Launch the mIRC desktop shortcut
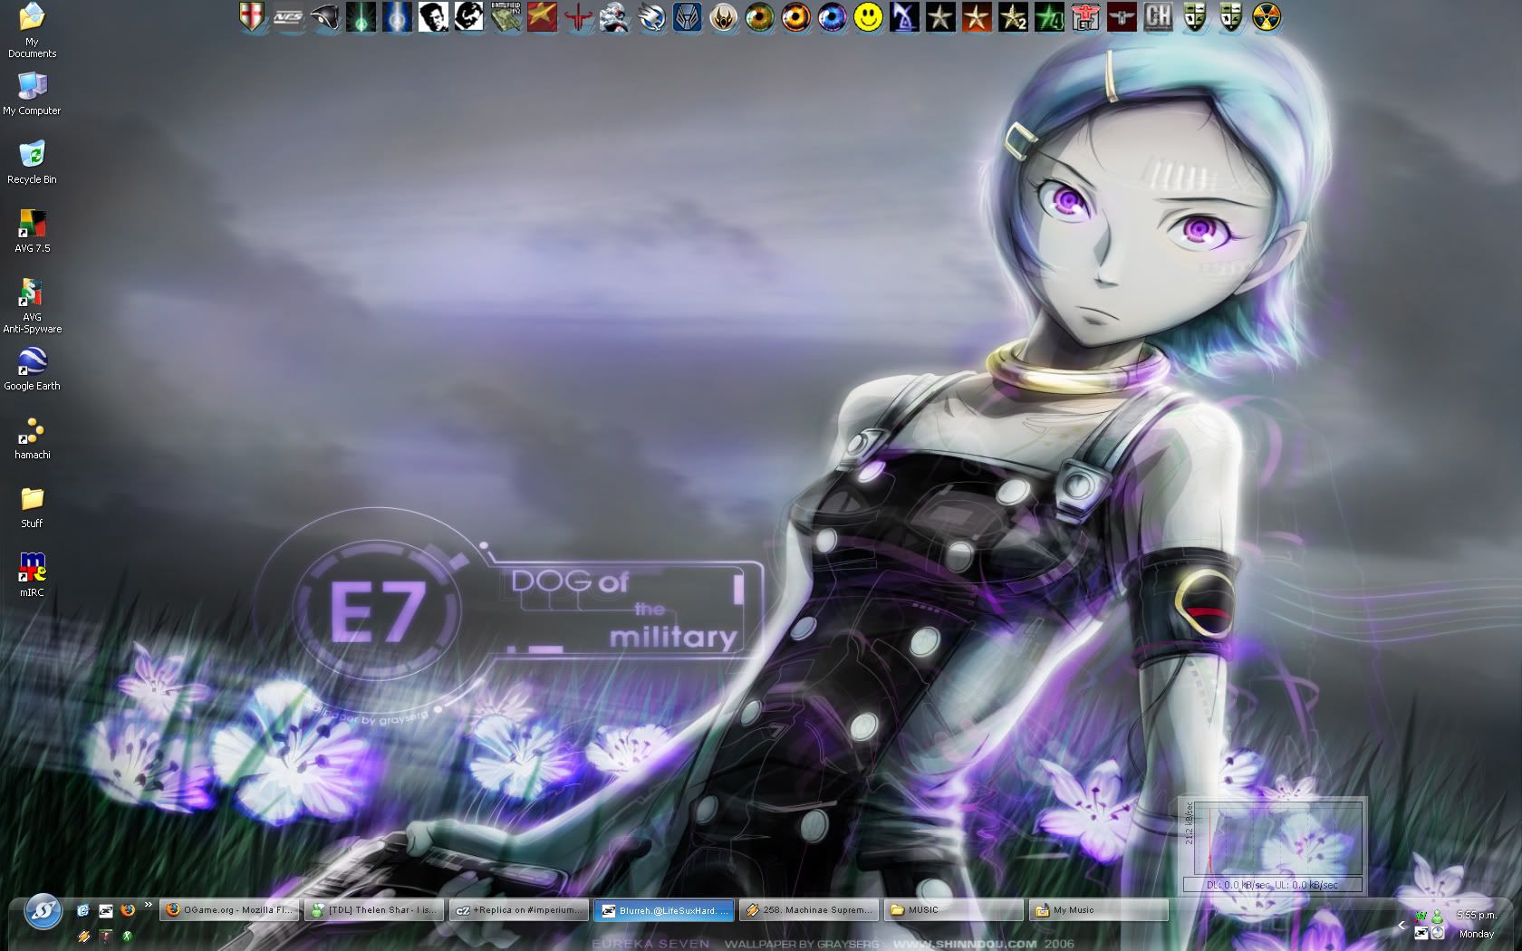 32,576
